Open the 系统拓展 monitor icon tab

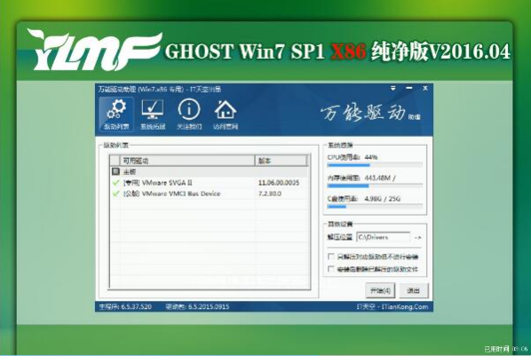point(153,115)
